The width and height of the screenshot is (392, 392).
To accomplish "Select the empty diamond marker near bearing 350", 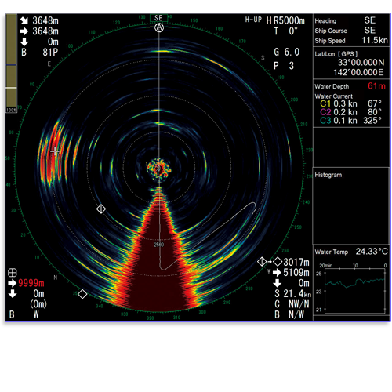I will 82,294.
